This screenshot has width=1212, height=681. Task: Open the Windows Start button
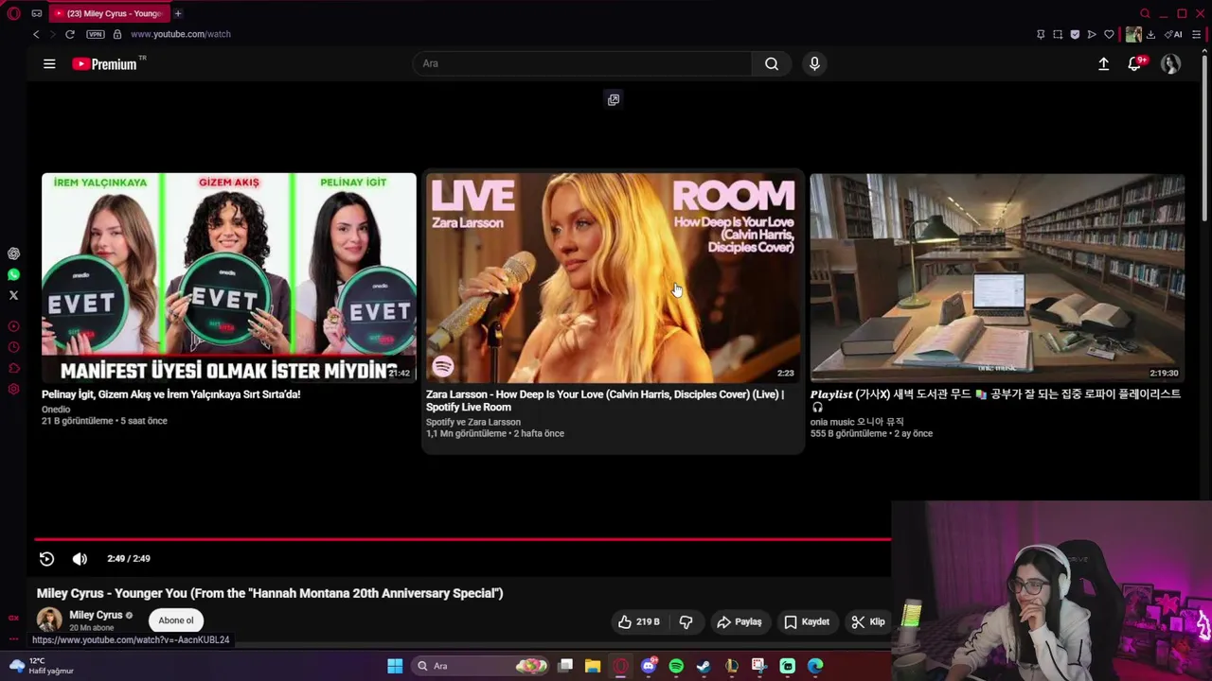[x=395, y=666]
